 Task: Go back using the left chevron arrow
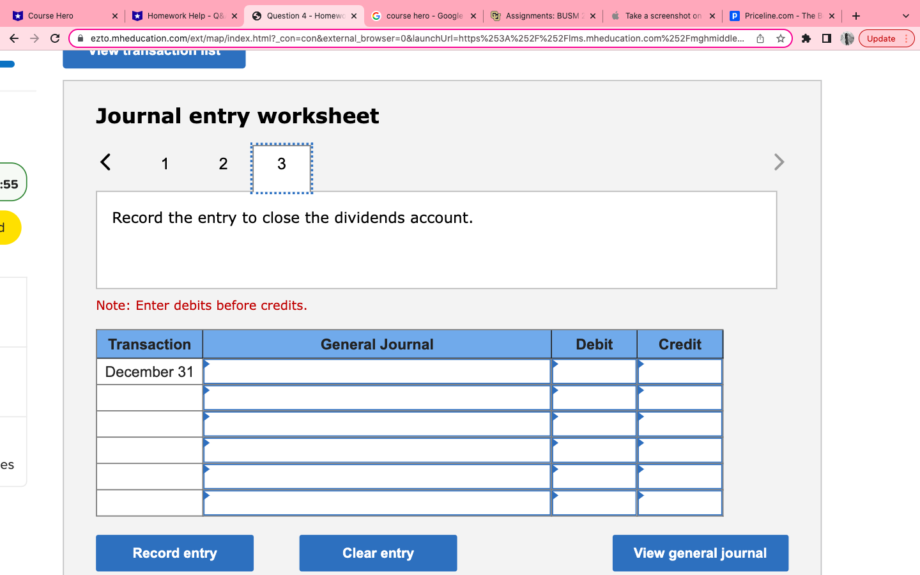pyautogui.click(x=105, y=162)
